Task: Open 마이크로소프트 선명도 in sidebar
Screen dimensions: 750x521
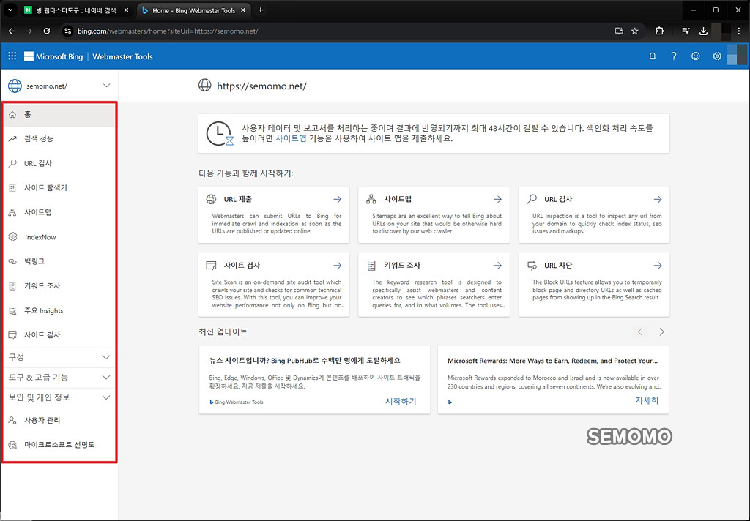Action: tap(59, 445)
